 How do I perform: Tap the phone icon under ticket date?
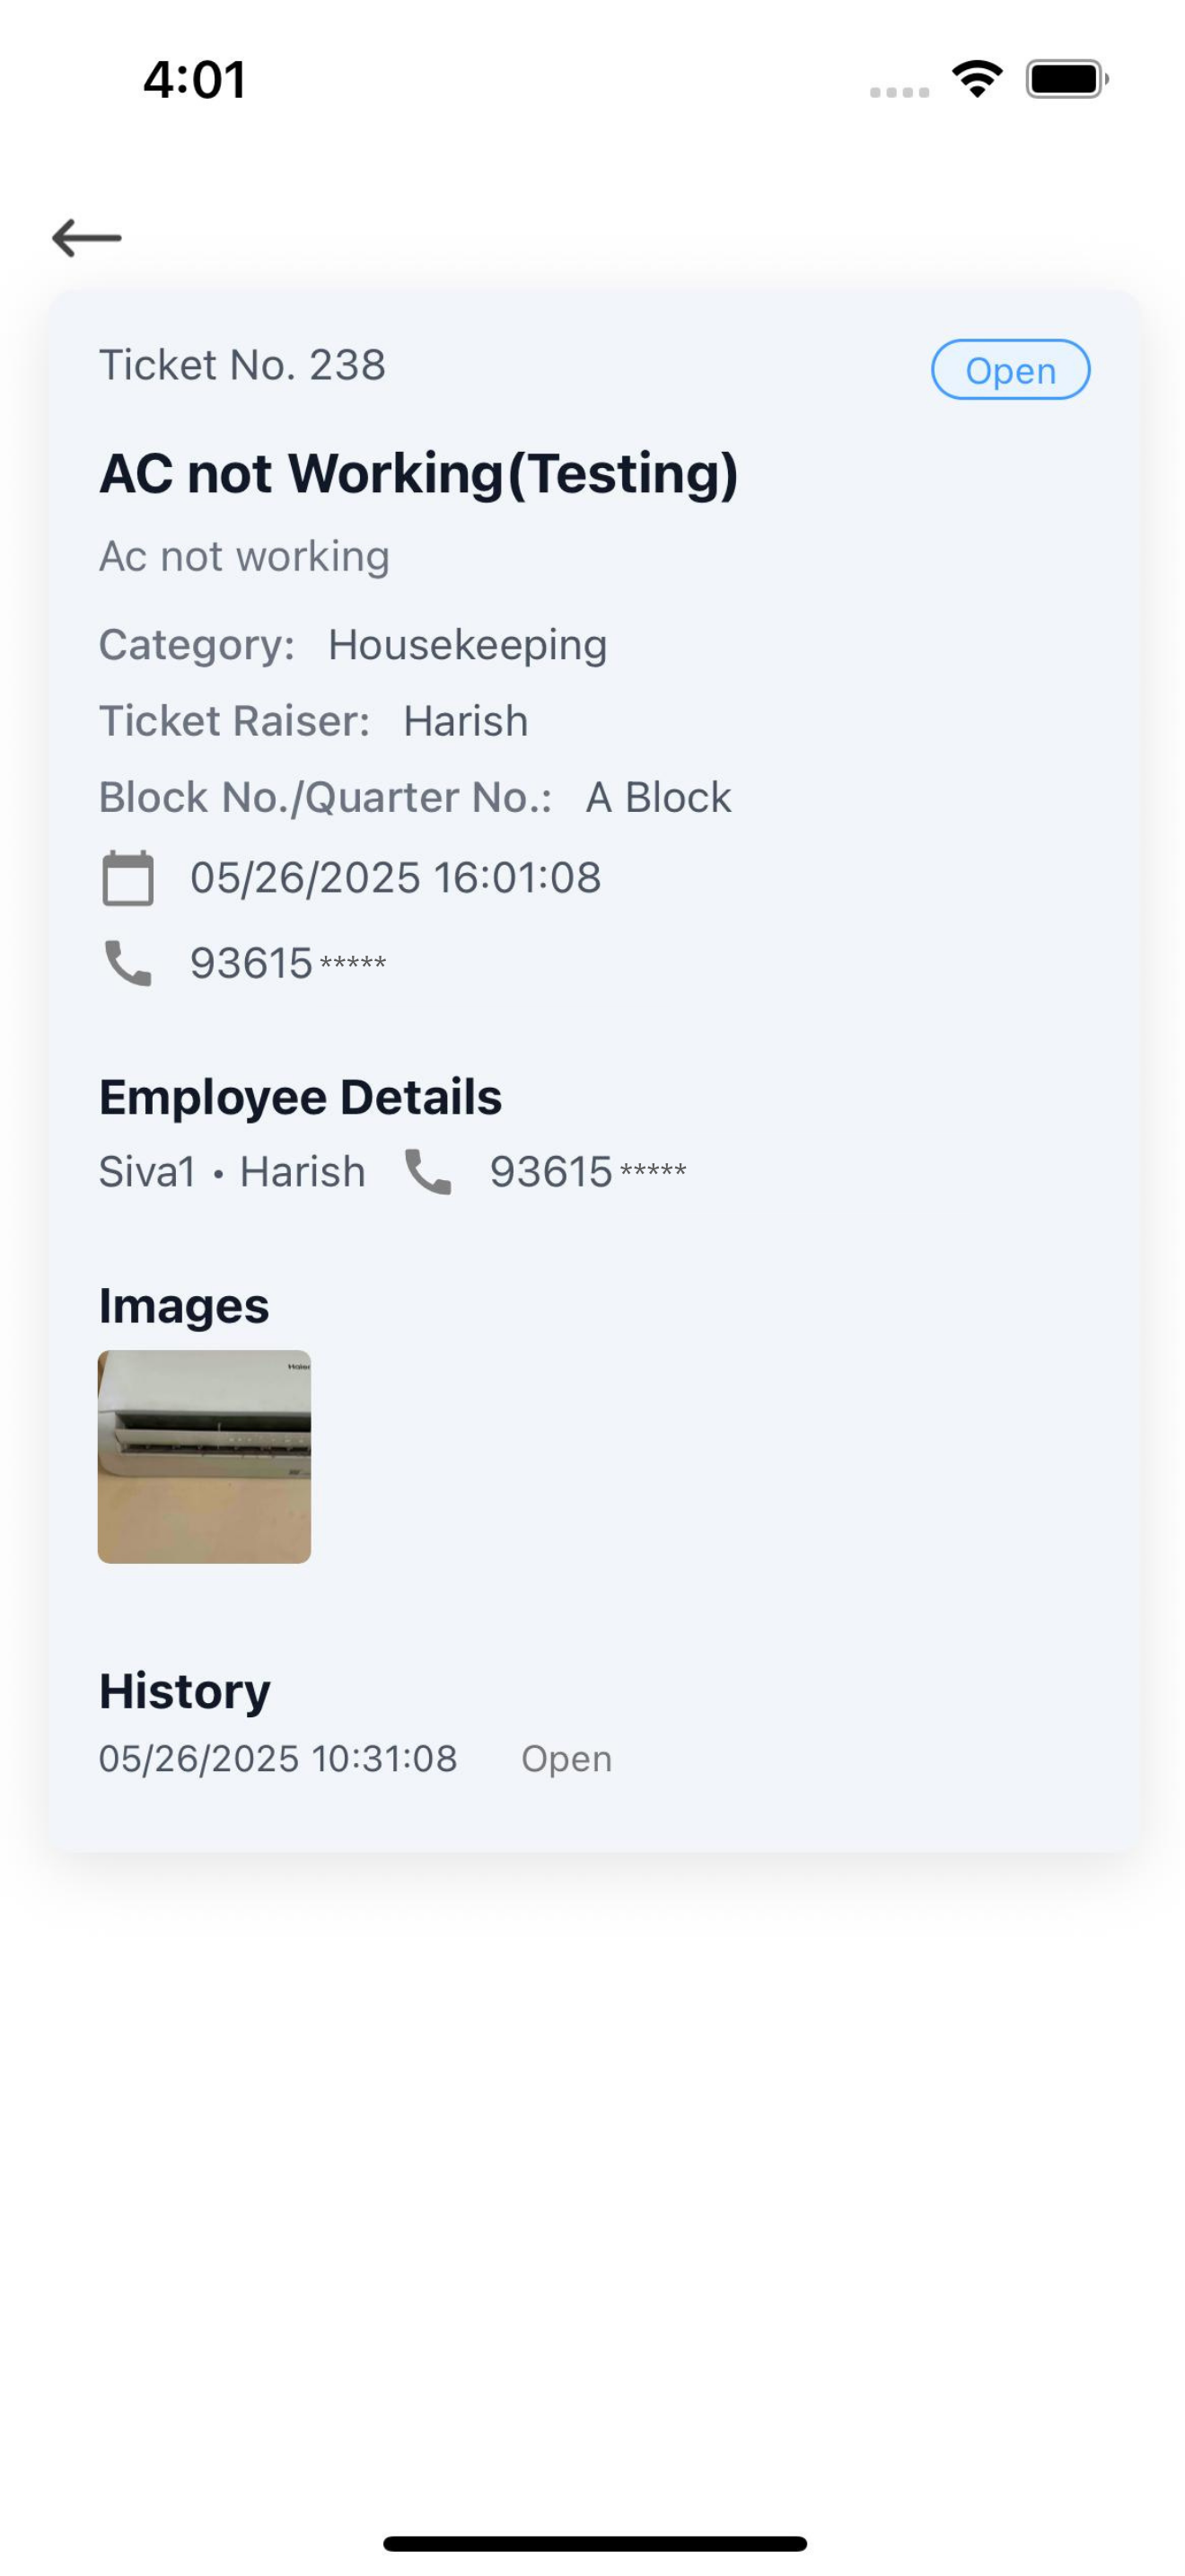[127, 963]
